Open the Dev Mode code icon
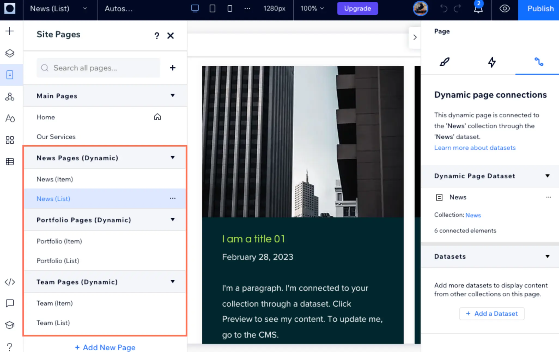This screenshot has width=559, height=352. 10,282
